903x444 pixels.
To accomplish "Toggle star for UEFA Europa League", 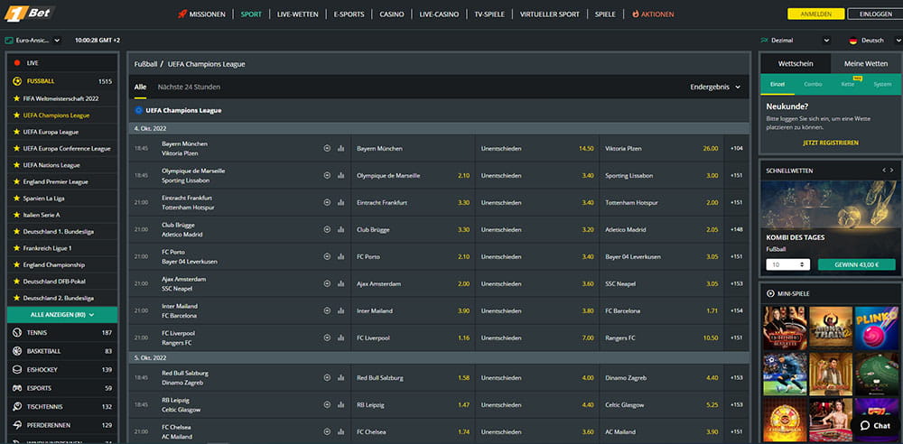I will [16, 132].
